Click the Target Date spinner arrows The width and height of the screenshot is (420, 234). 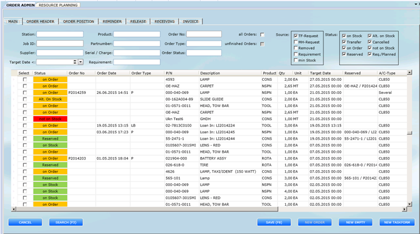pos(75,62)
